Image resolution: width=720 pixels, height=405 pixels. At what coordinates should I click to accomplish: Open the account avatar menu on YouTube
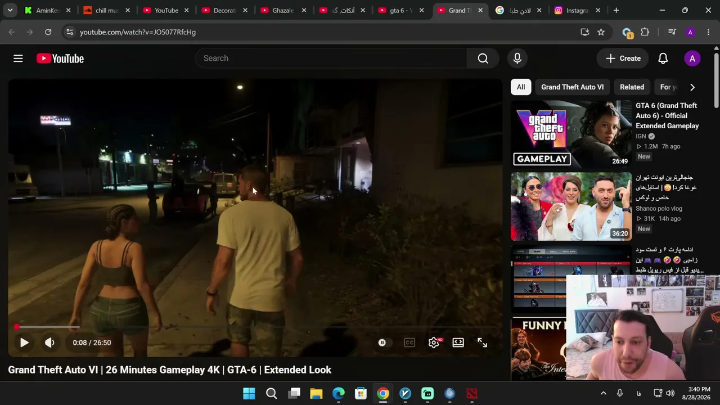tap(692, 58)
